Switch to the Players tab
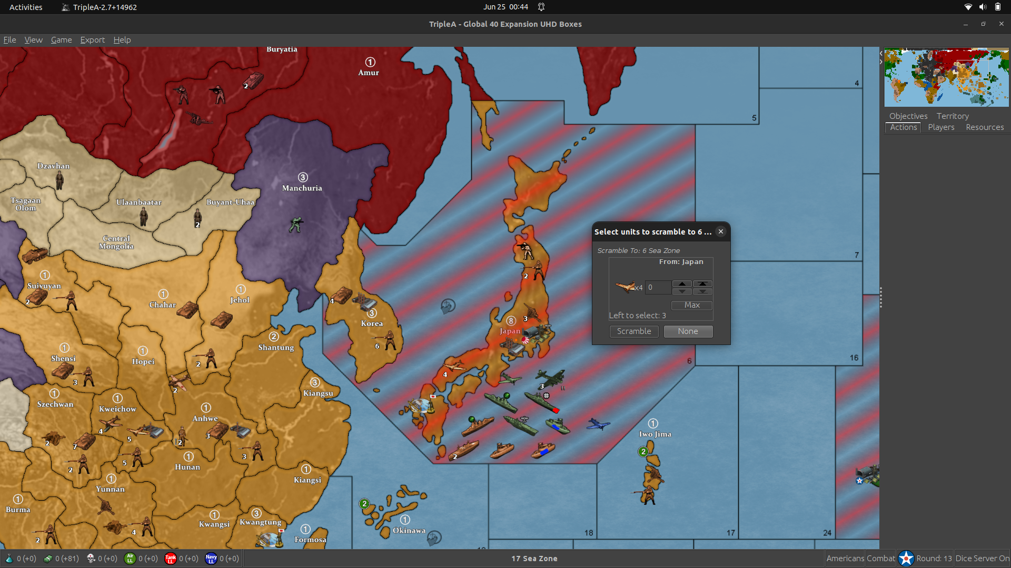The width and height of the screenshot is (1011, 568). coord(941,127)
